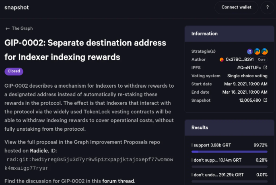Image resolution: width=276 pixels, height=185 pixels.
Task: Open IPFS hash #QmNTUFc
Action: [x=249, y=68]
